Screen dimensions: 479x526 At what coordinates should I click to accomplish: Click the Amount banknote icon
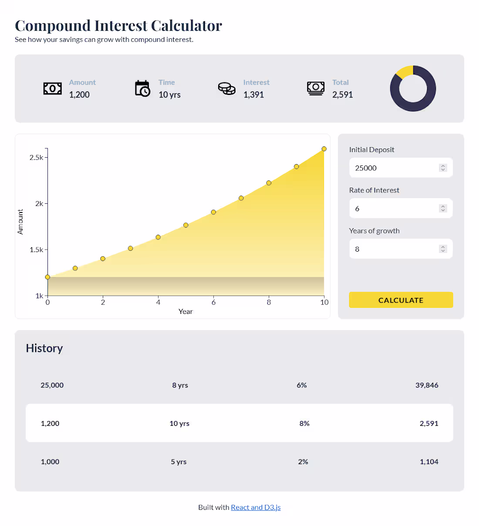pyautogui.click(x=52, y=88)
